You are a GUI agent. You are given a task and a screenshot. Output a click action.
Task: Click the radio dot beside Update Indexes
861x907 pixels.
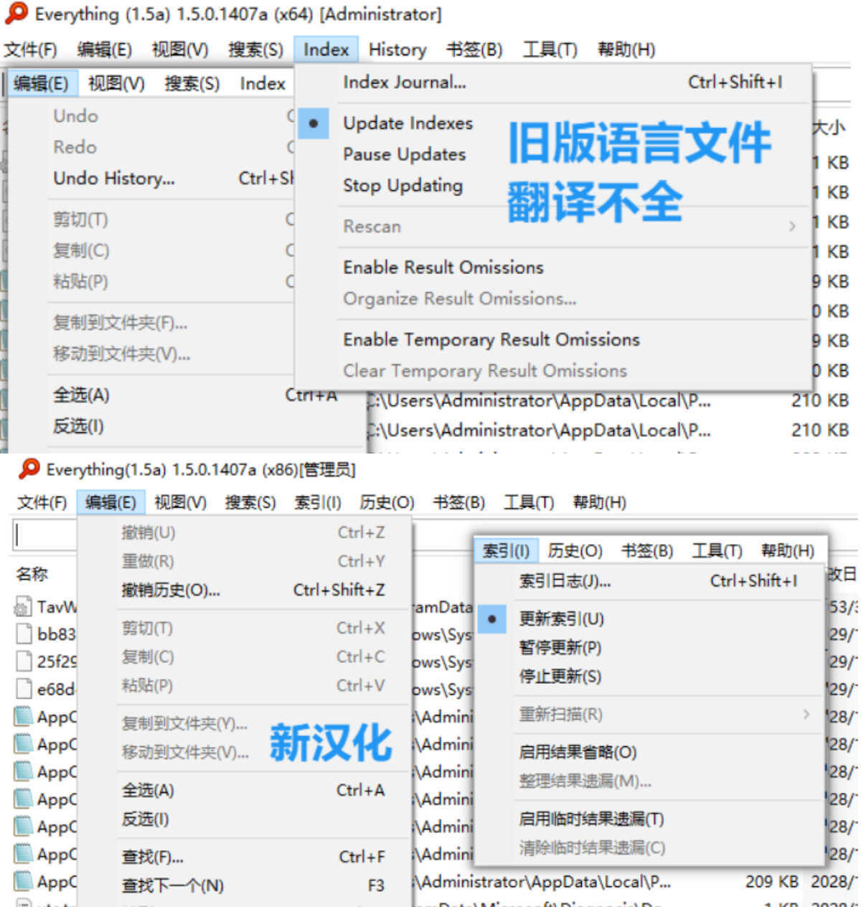[x=313, y=123]
